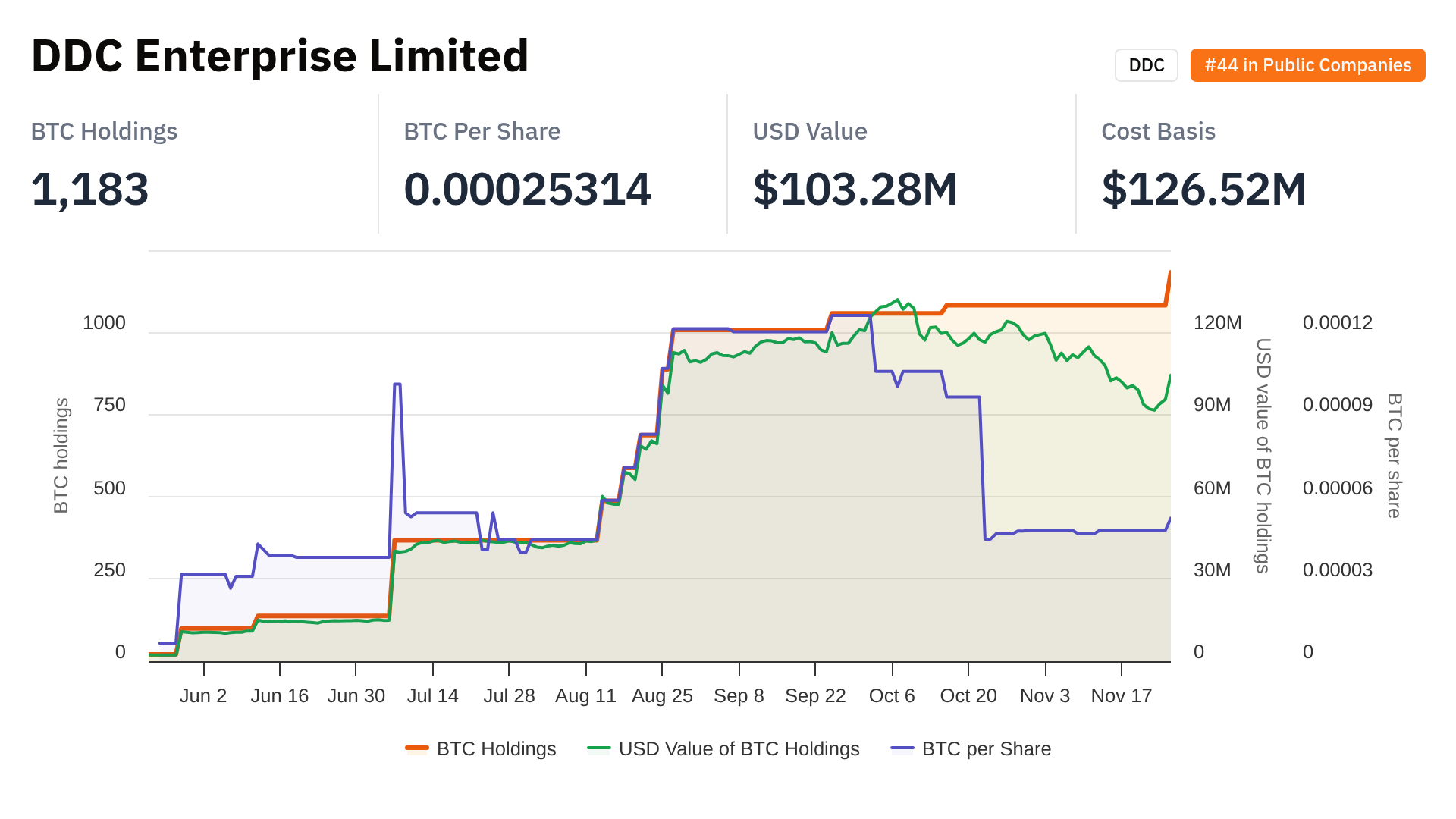Image resolution: width=1456 pixels, height=819 pixels.
Task: Click the Cost Basis $126.52M figure
Action: tap(1203, 189)
